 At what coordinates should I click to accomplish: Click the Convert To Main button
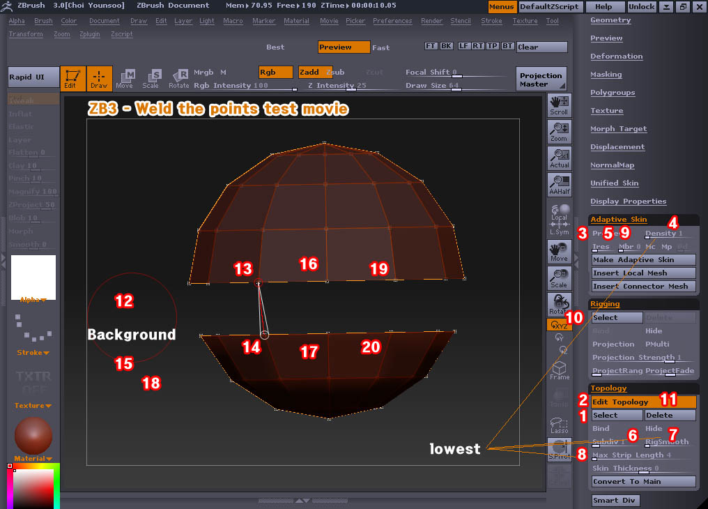(x=642, y=481)
